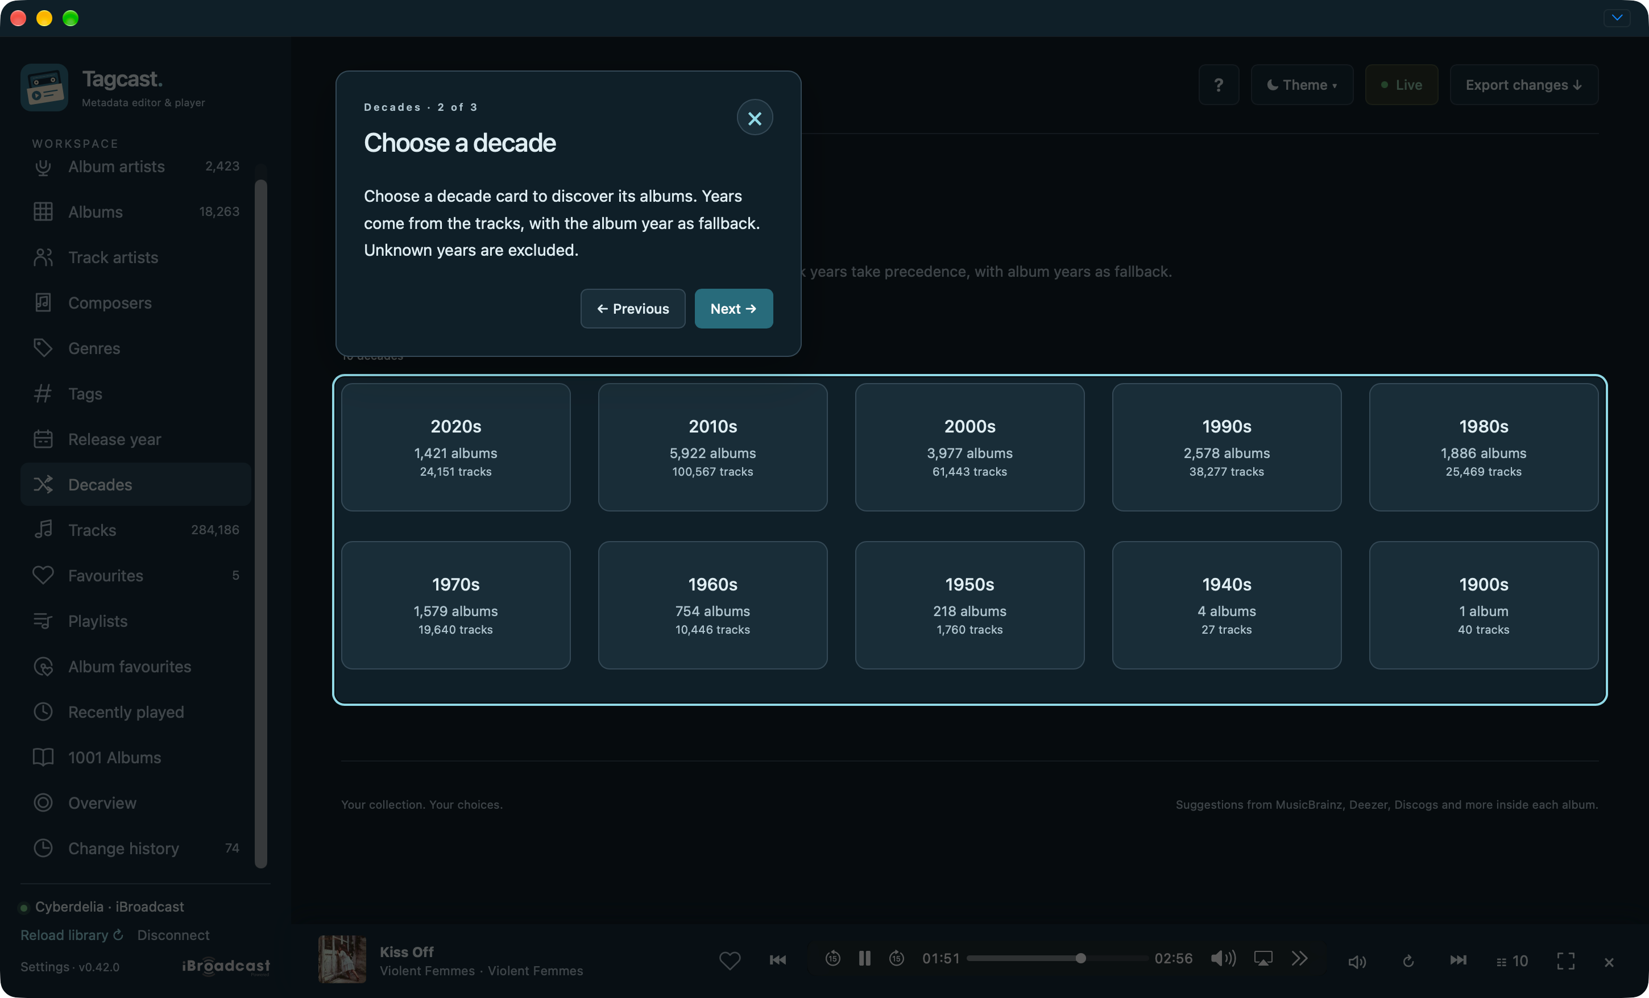Viewport: 1649px width, 998px height.
Task: Enter fullscreen player mode
Action: tap(1566, 961)
